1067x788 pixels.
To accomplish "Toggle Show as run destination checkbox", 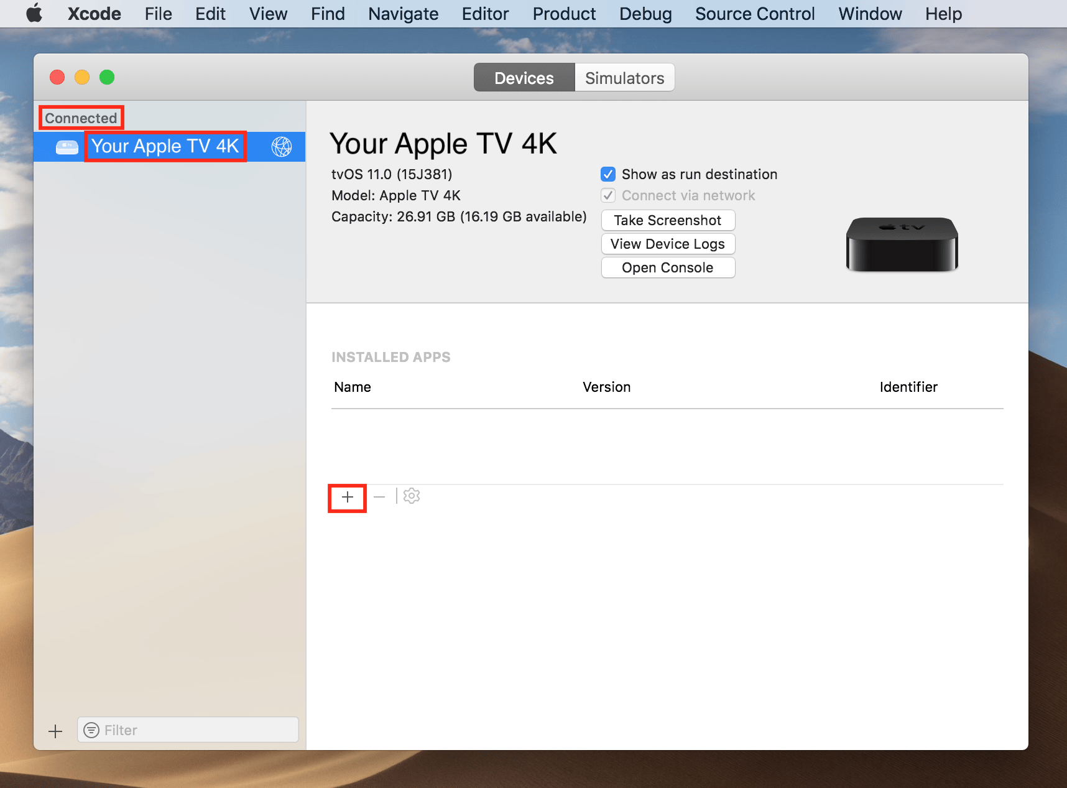I will 608,174.
